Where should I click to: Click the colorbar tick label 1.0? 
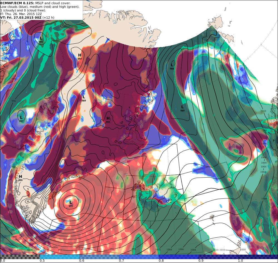point(240,261)
